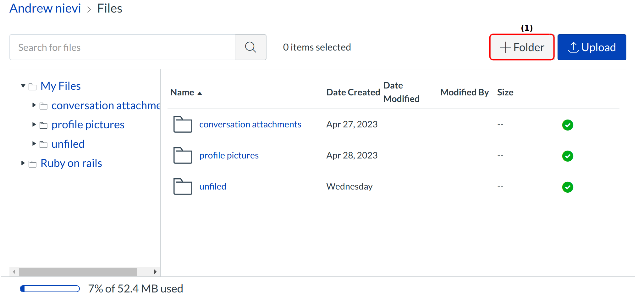The width and height of the screenshot is (638, 305).
Task: Add a new folder with Folder button
Action: pyautogui.click(x=522, y=47)
